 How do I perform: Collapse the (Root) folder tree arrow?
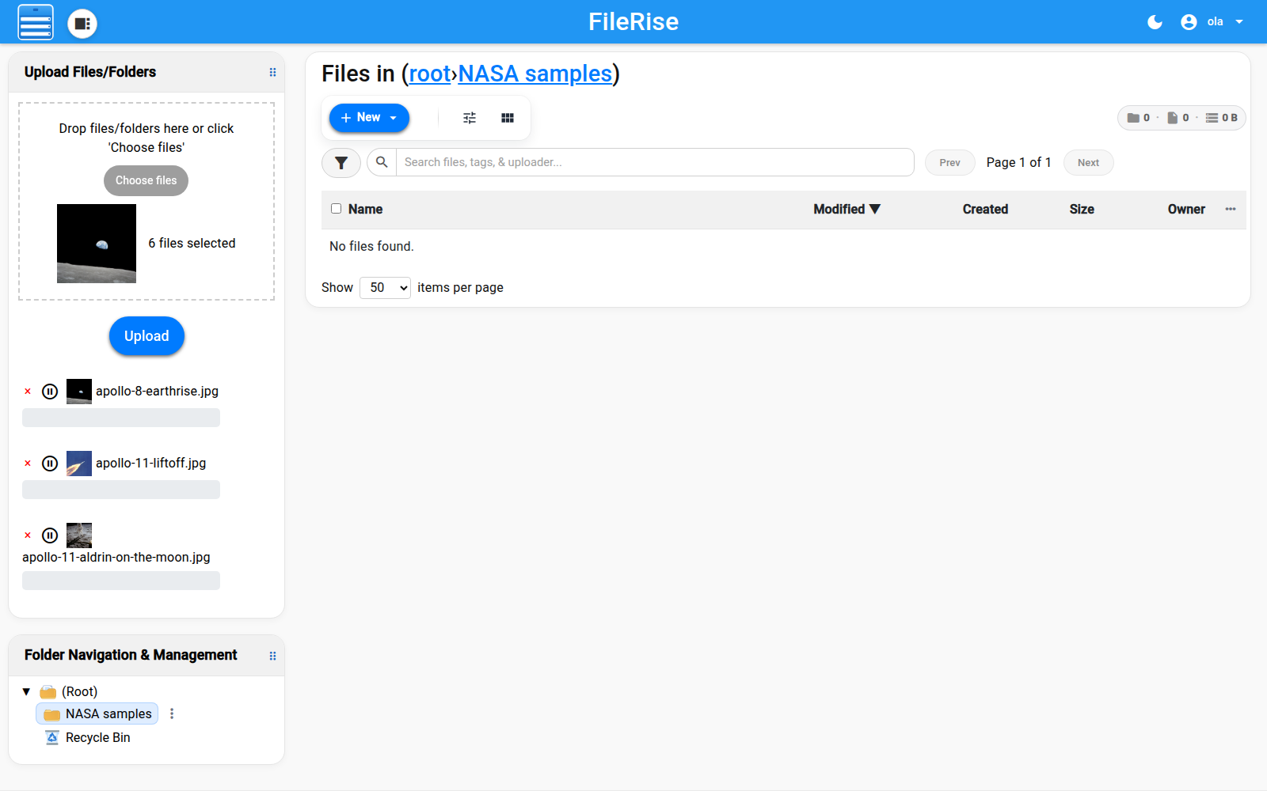coord(26,692)
